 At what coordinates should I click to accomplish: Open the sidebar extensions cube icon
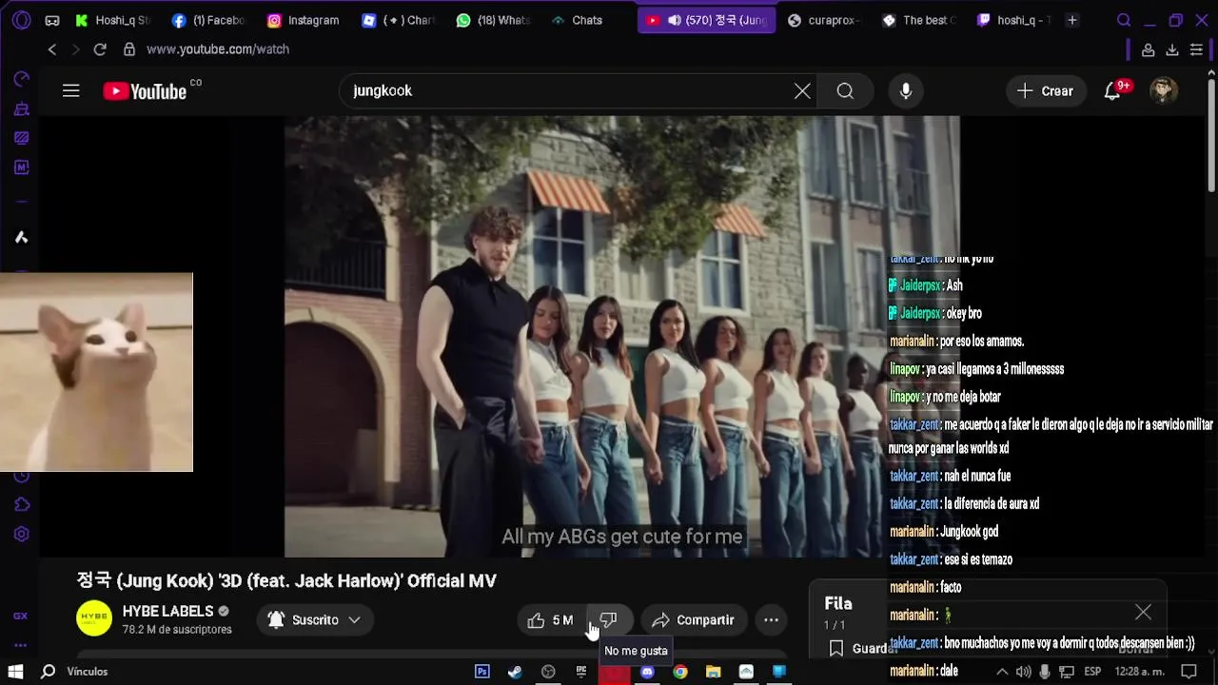coord(21,504)
